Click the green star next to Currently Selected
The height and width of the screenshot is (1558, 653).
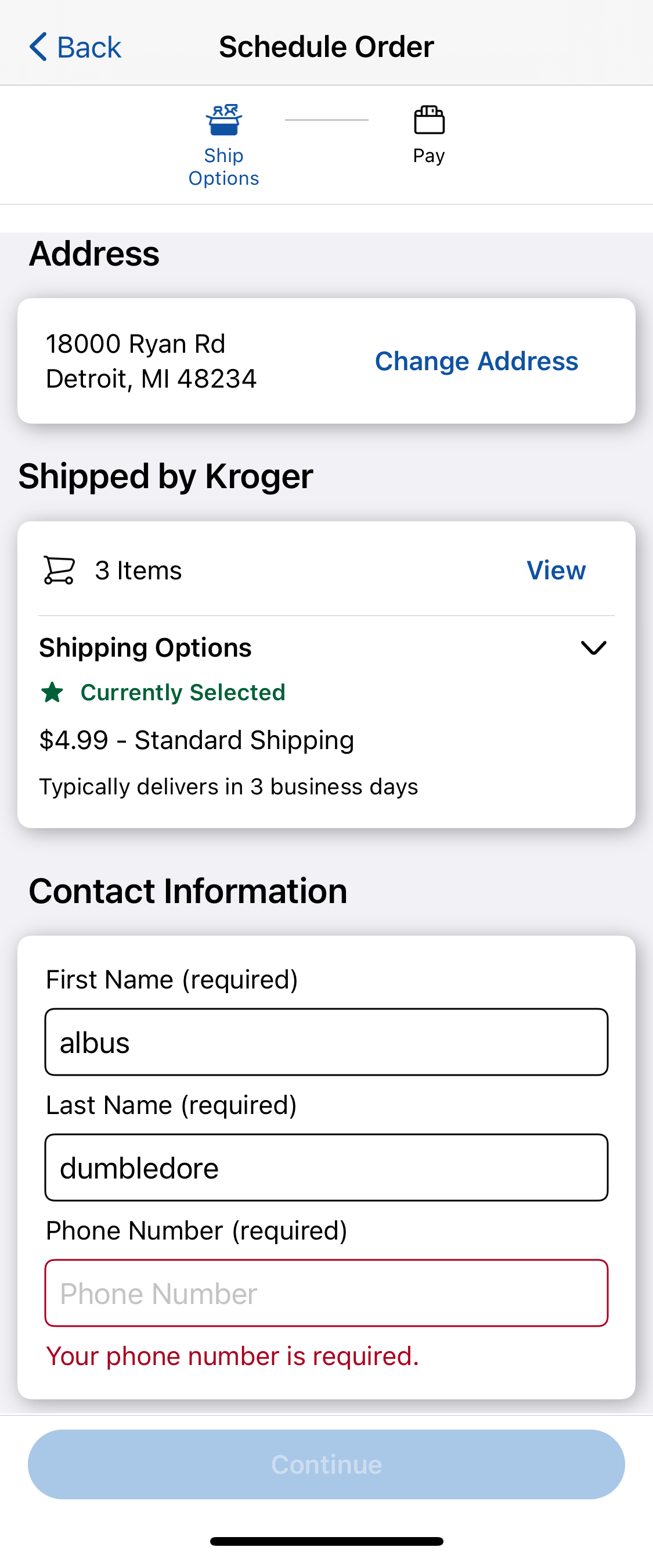[53, 693]
